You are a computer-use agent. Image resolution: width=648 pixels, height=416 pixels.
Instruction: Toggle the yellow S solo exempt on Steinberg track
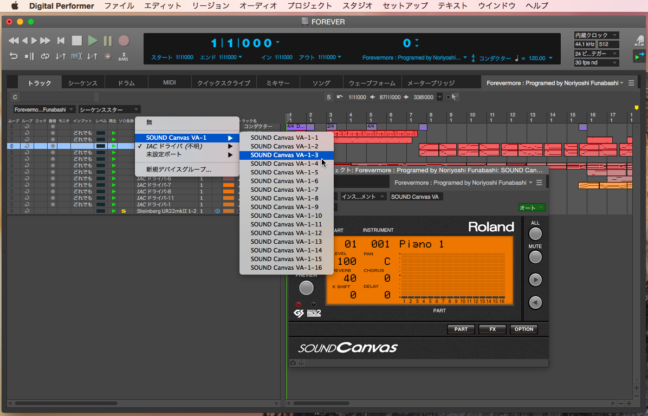pyautogui.click(x=123, y=211)
